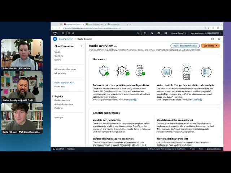Click the Hooks documentation button
231x173 pixels.
[x=185, y=46]
